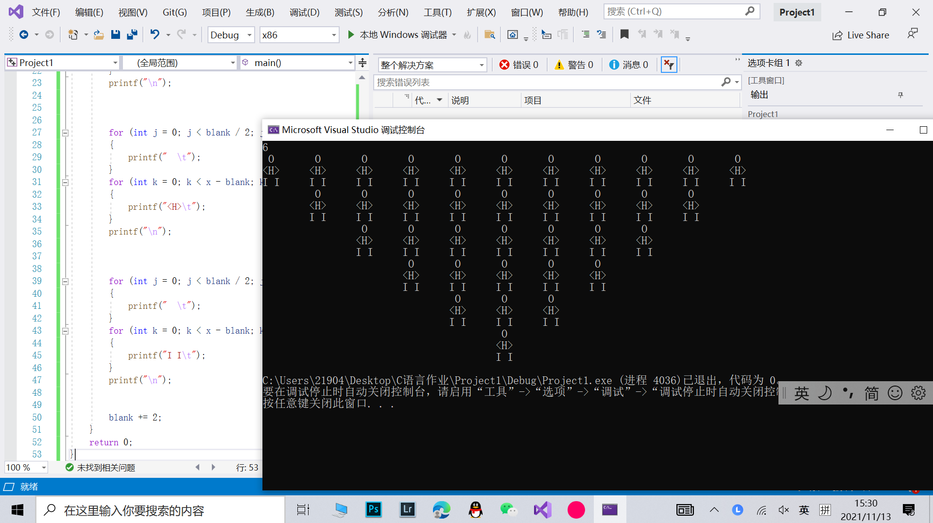
Task: Sort by the 说明 column header
Action: 484,100
